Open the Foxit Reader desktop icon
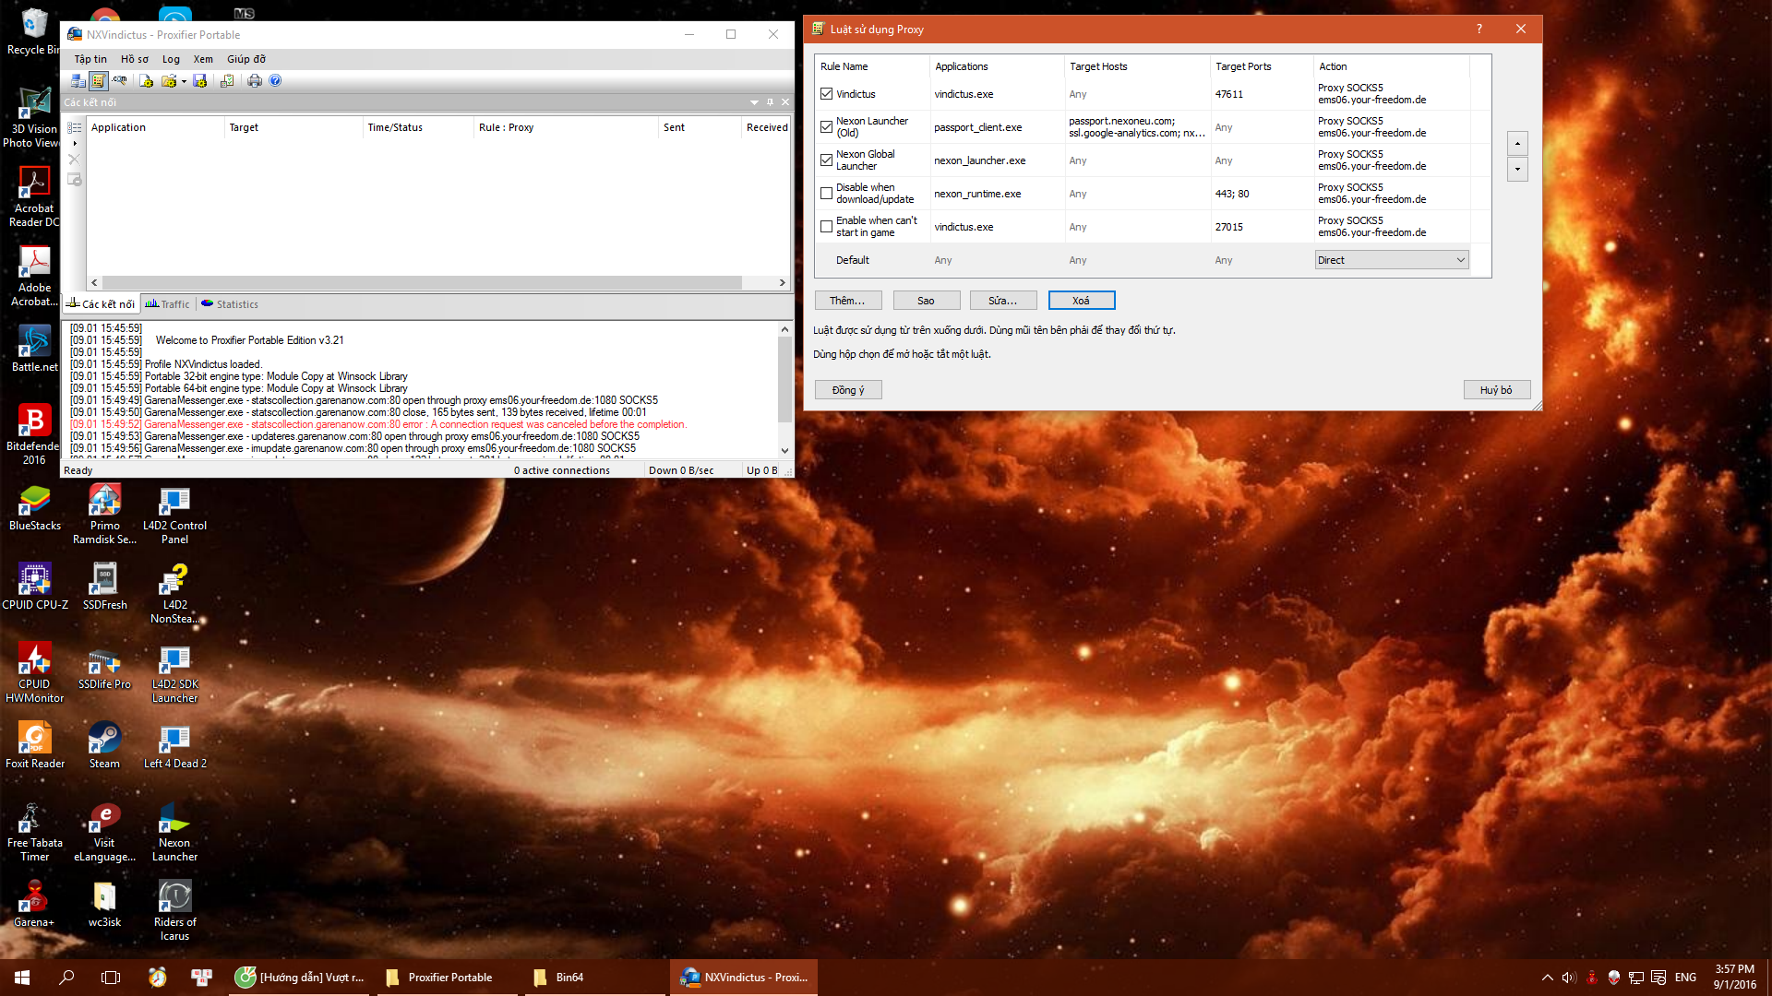1772x996 pixels. point(34,745)
